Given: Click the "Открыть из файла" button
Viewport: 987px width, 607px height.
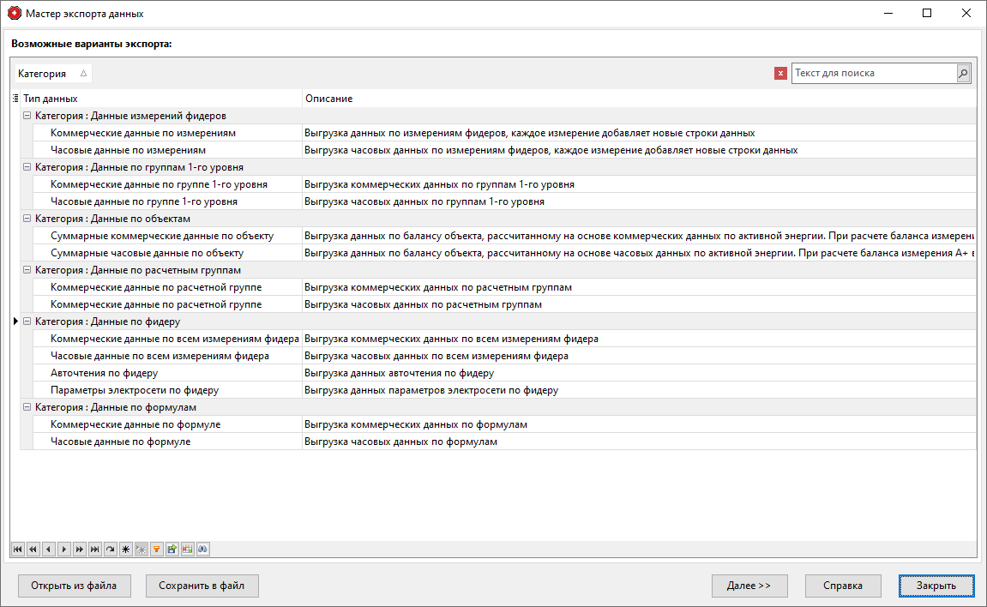Looking at the screenshot, I should (x=74, y=586).
